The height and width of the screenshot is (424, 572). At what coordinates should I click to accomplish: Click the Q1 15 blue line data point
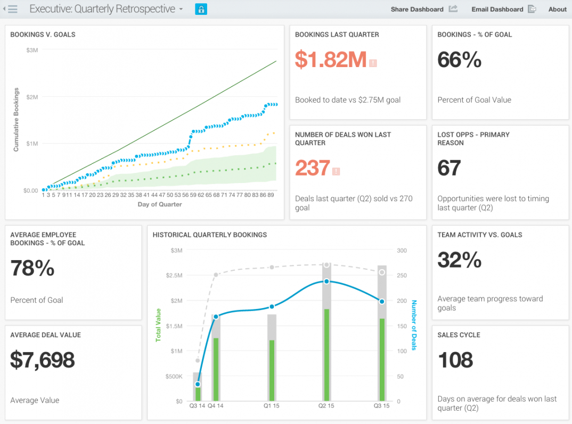tap(272, 306)
